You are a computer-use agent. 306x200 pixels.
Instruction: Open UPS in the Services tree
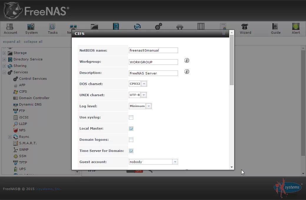coord(22,169)
